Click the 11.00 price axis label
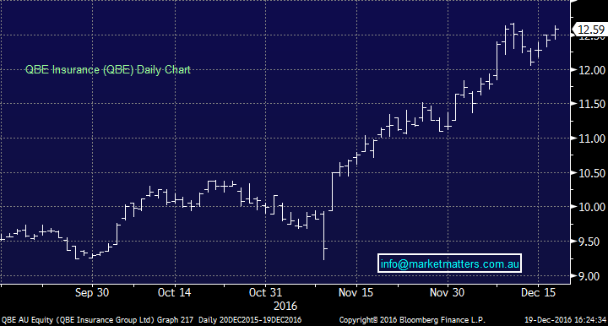 [592, 139]
